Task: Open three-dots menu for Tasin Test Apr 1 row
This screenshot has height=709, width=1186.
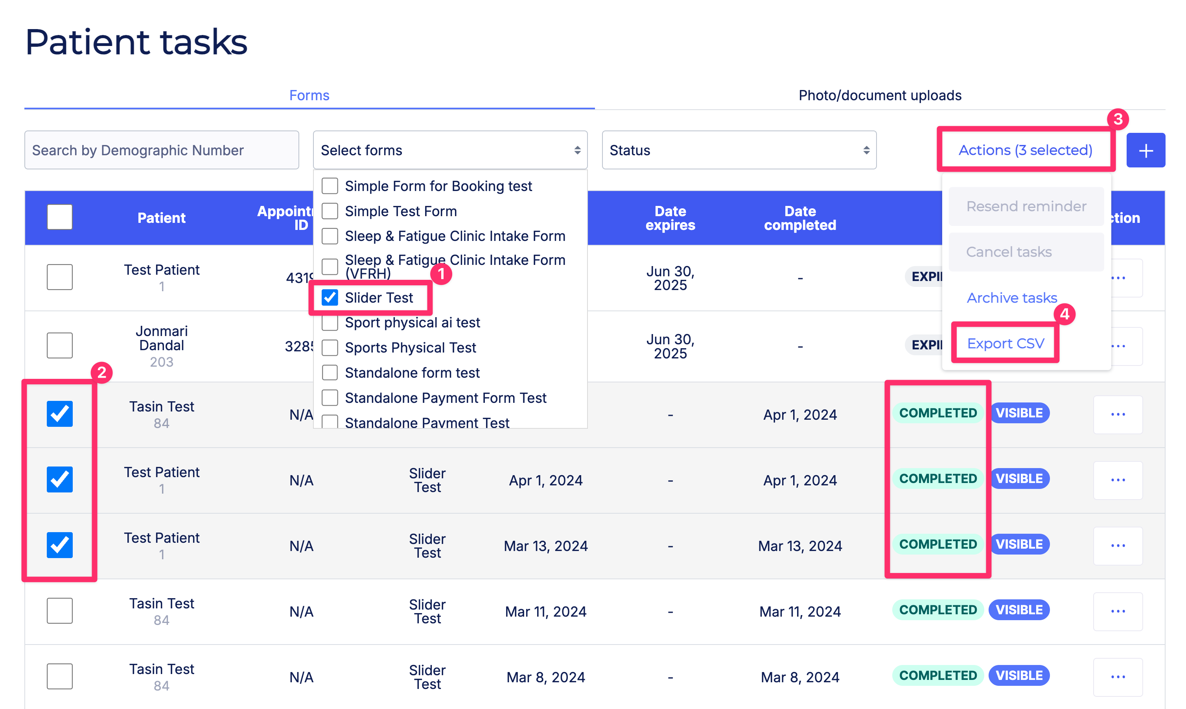Action: click(x=1117, y=414)
